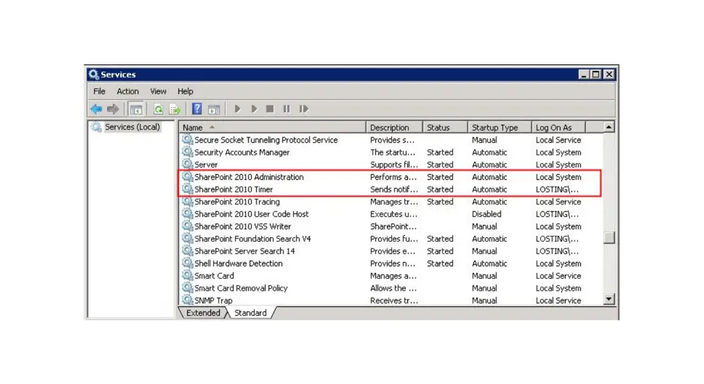
Task: Sort by the Description column header
Action: (x=395, y=127)
